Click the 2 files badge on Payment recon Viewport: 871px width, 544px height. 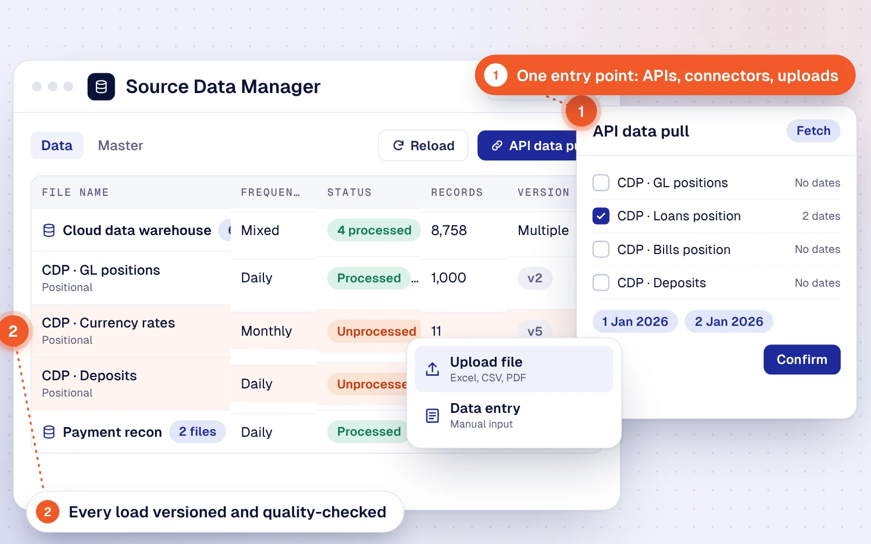tap(198, 431)
